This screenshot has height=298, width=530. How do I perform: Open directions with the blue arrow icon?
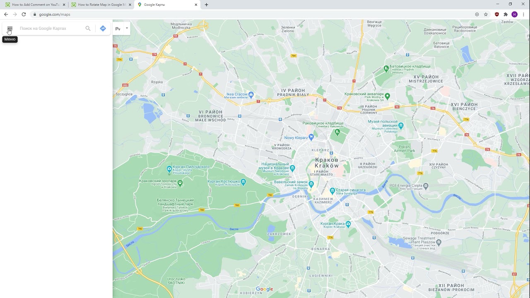pos(103,29)
